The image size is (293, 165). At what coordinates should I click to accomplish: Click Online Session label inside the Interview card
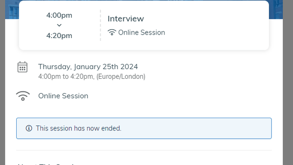[x=142, y=32]
